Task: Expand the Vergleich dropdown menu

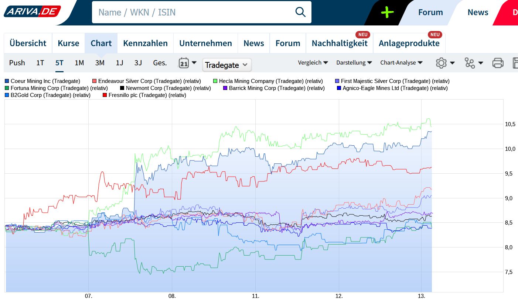Action: coord(313,63)
